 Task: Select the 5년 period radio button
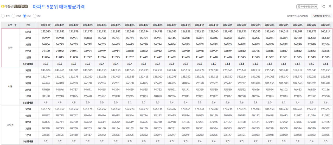point(25,16)
